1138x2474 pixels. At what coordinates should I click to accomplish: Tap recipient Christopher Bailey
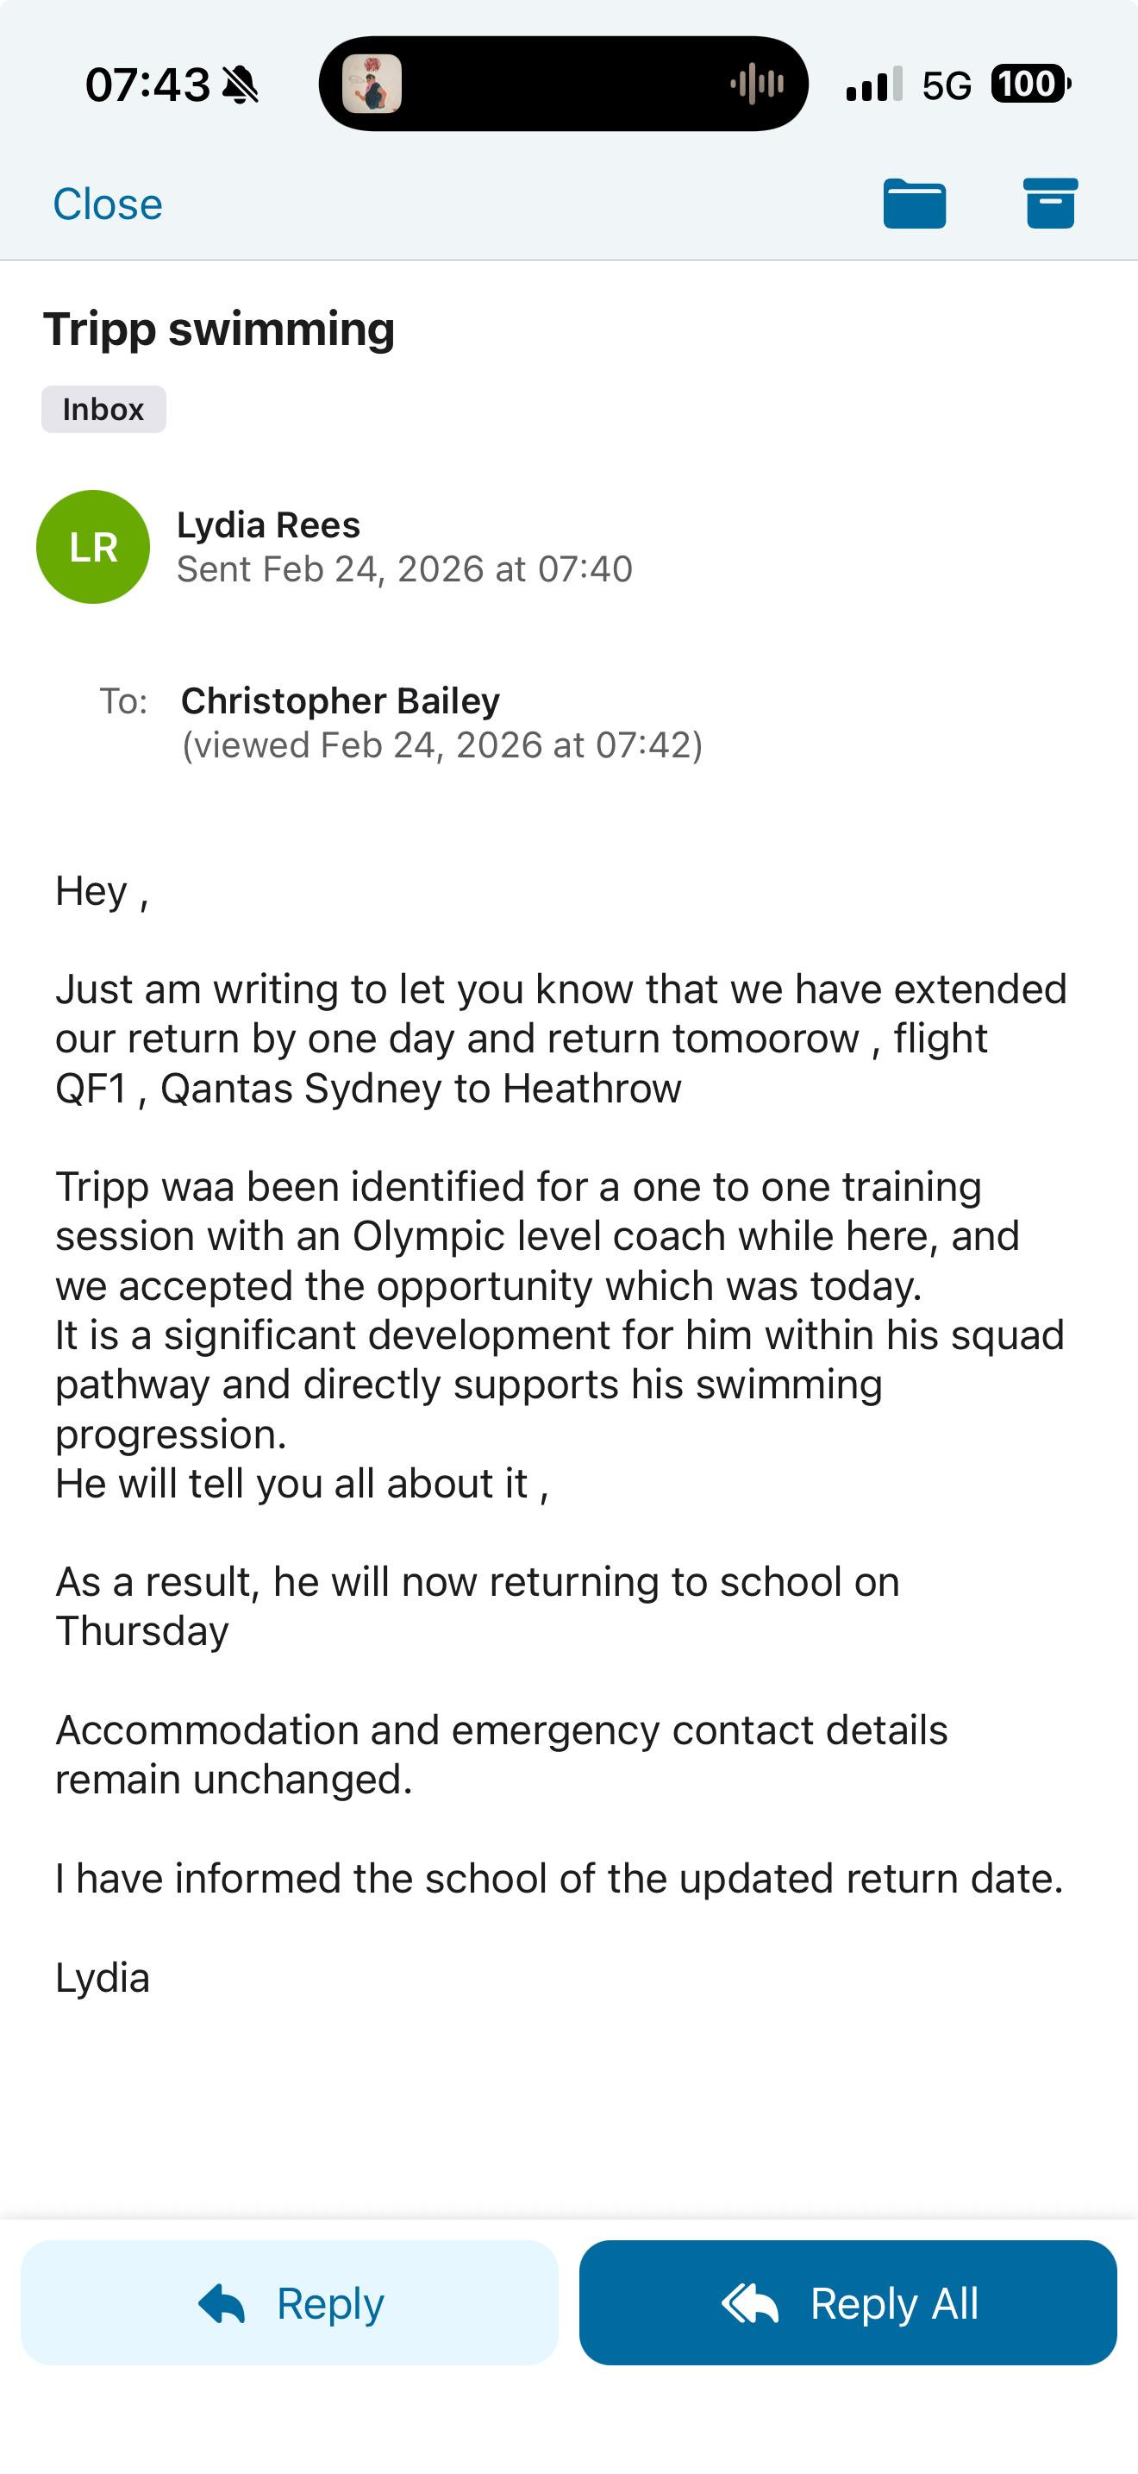pyautogui.click(x=340, y=701)
